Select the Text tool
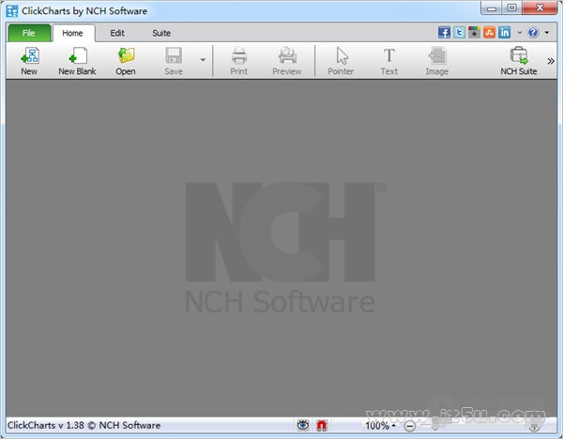563x439 pixels. click(388, 61)
